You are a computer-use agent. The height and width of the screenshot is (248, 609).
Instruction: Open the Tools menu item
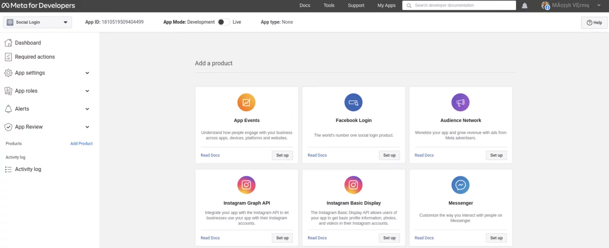click(329, 6)
